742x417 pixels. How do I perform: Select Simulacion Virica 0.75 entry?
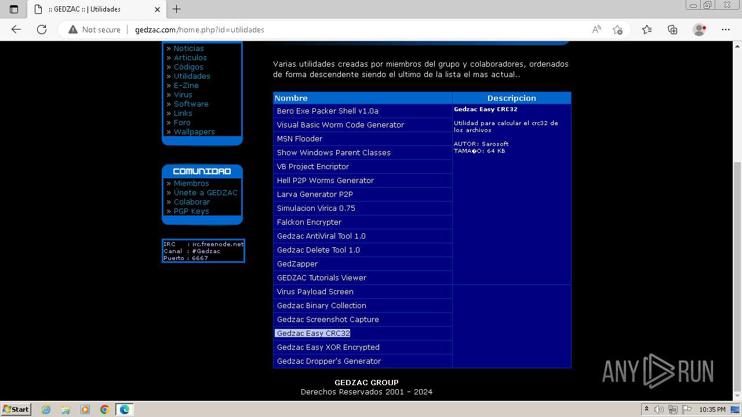tap(363, 208)
